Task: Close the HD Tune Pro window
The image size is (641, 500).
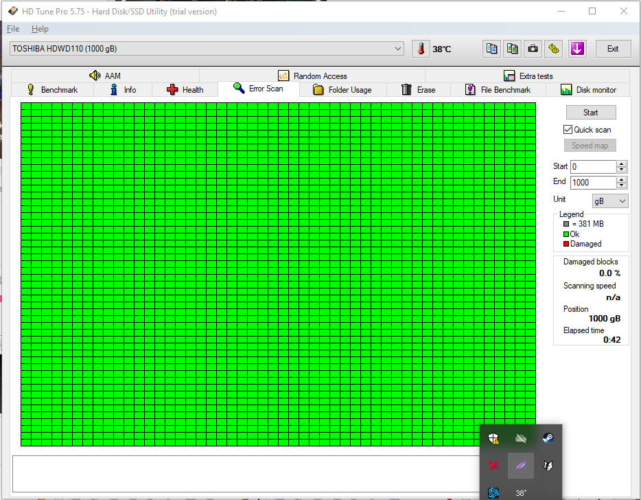Action: click(623, 11)
